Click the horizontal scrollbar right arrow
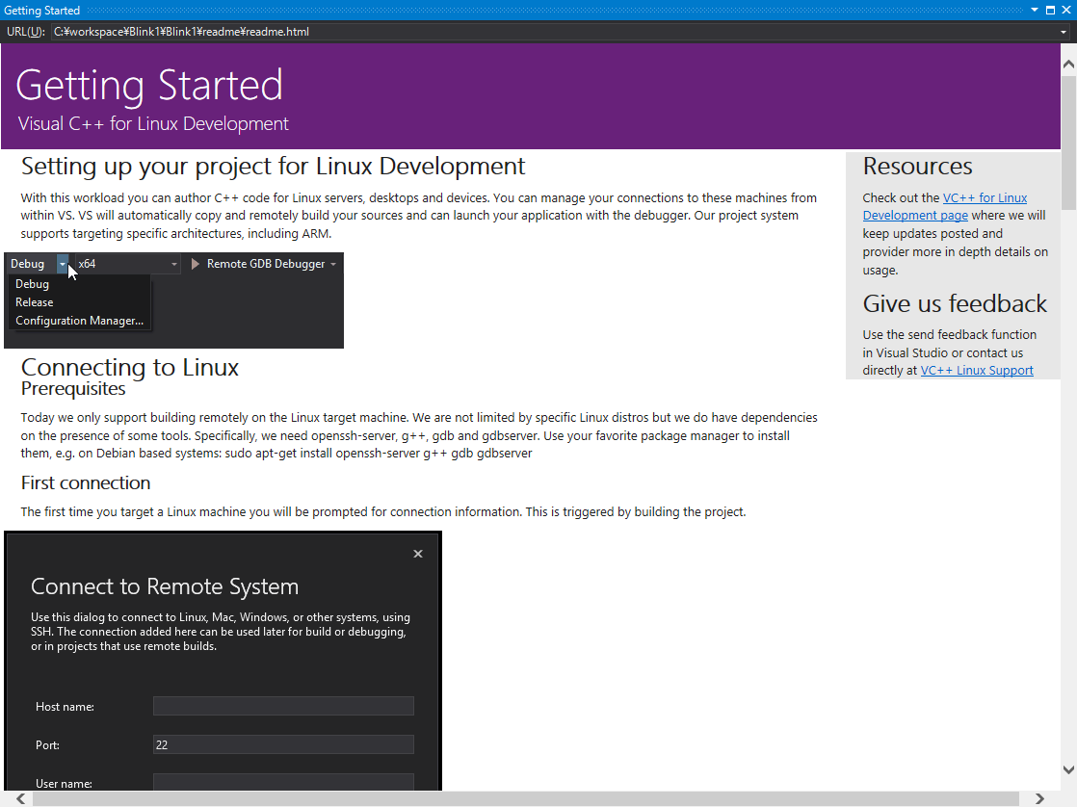1077x807 pixels. [x=1039, y=798]
